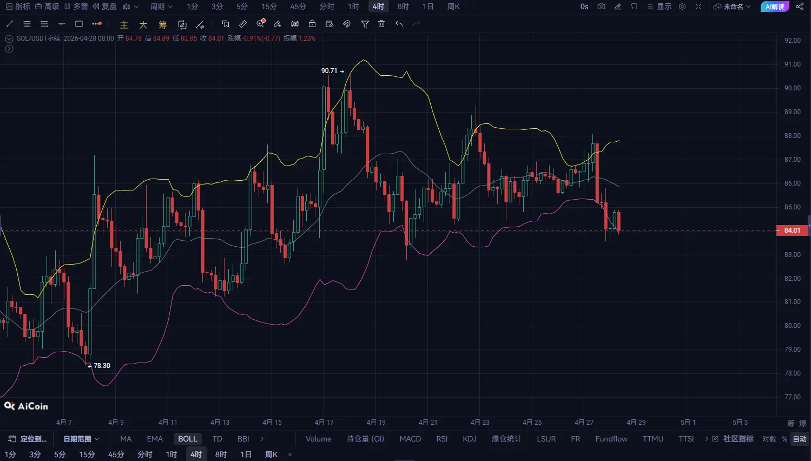Click the 筹 chip distribution icon in toolbar

click(163, 25)
